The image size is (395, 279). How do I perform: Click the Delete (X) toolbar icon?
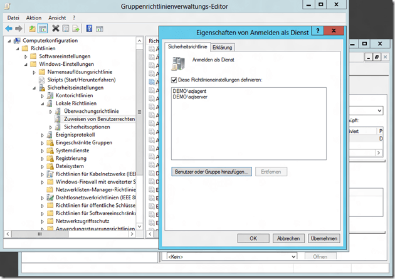click(x=55, y=28)
